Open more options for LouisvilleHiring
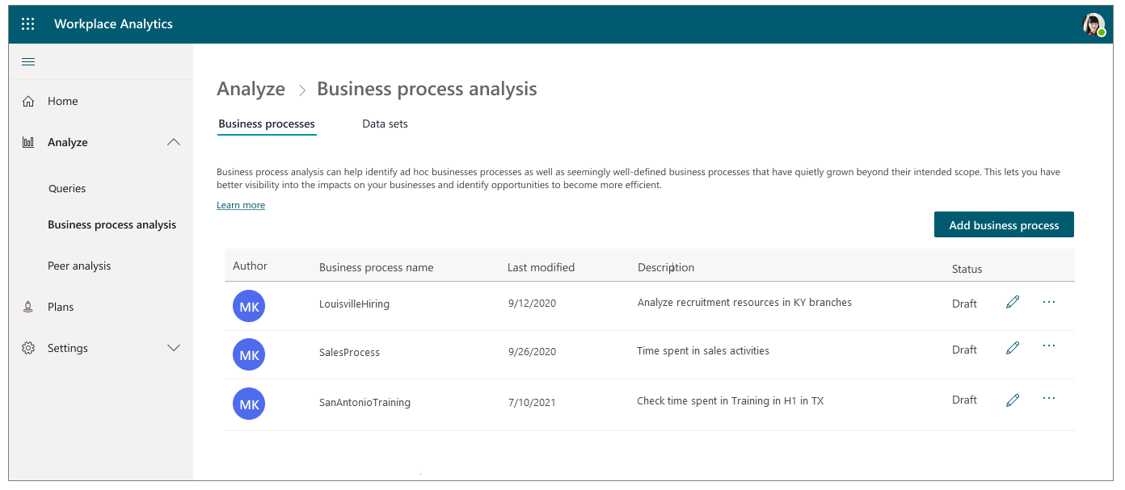Screen dimensions: 1125x490 (1049, 301)
